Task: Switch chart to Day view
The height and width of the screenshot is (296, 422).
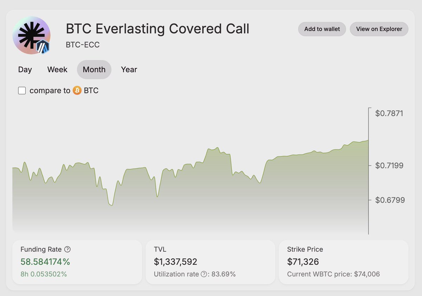Action: point(25,70)
